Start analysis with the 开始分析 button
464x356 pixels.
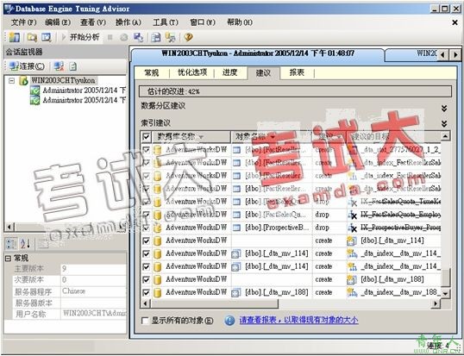coord(80,37)
